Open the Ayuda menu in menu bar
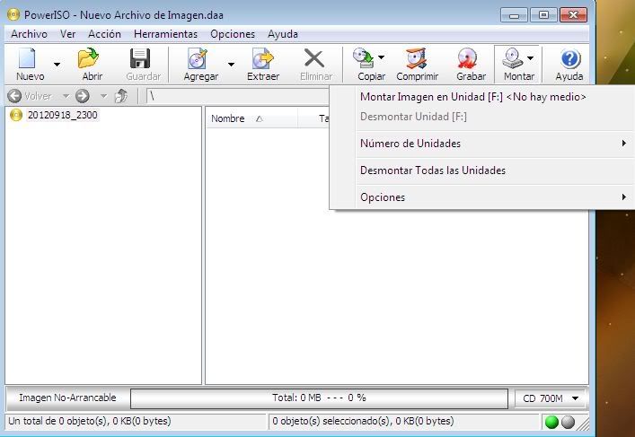The height and width of the screenshot is (437, 635). [283, 34]
